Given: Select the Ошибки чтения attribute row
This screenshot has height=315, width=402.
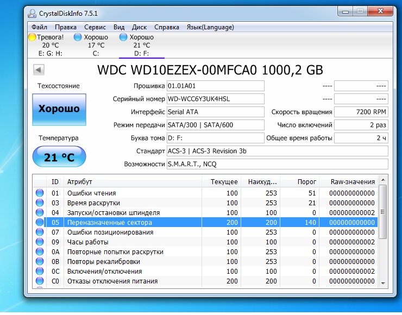Looking at the screenshot, I should (205, 193).
